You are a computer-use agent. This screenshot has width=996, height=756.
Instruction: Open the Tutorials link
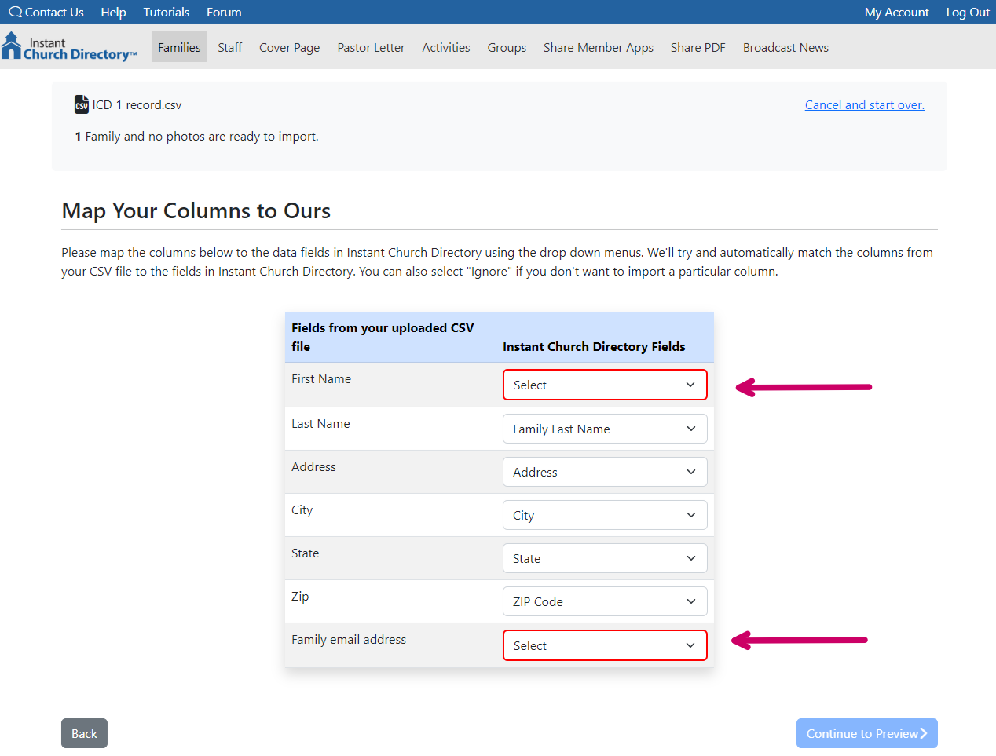click(x=167, y=12)
